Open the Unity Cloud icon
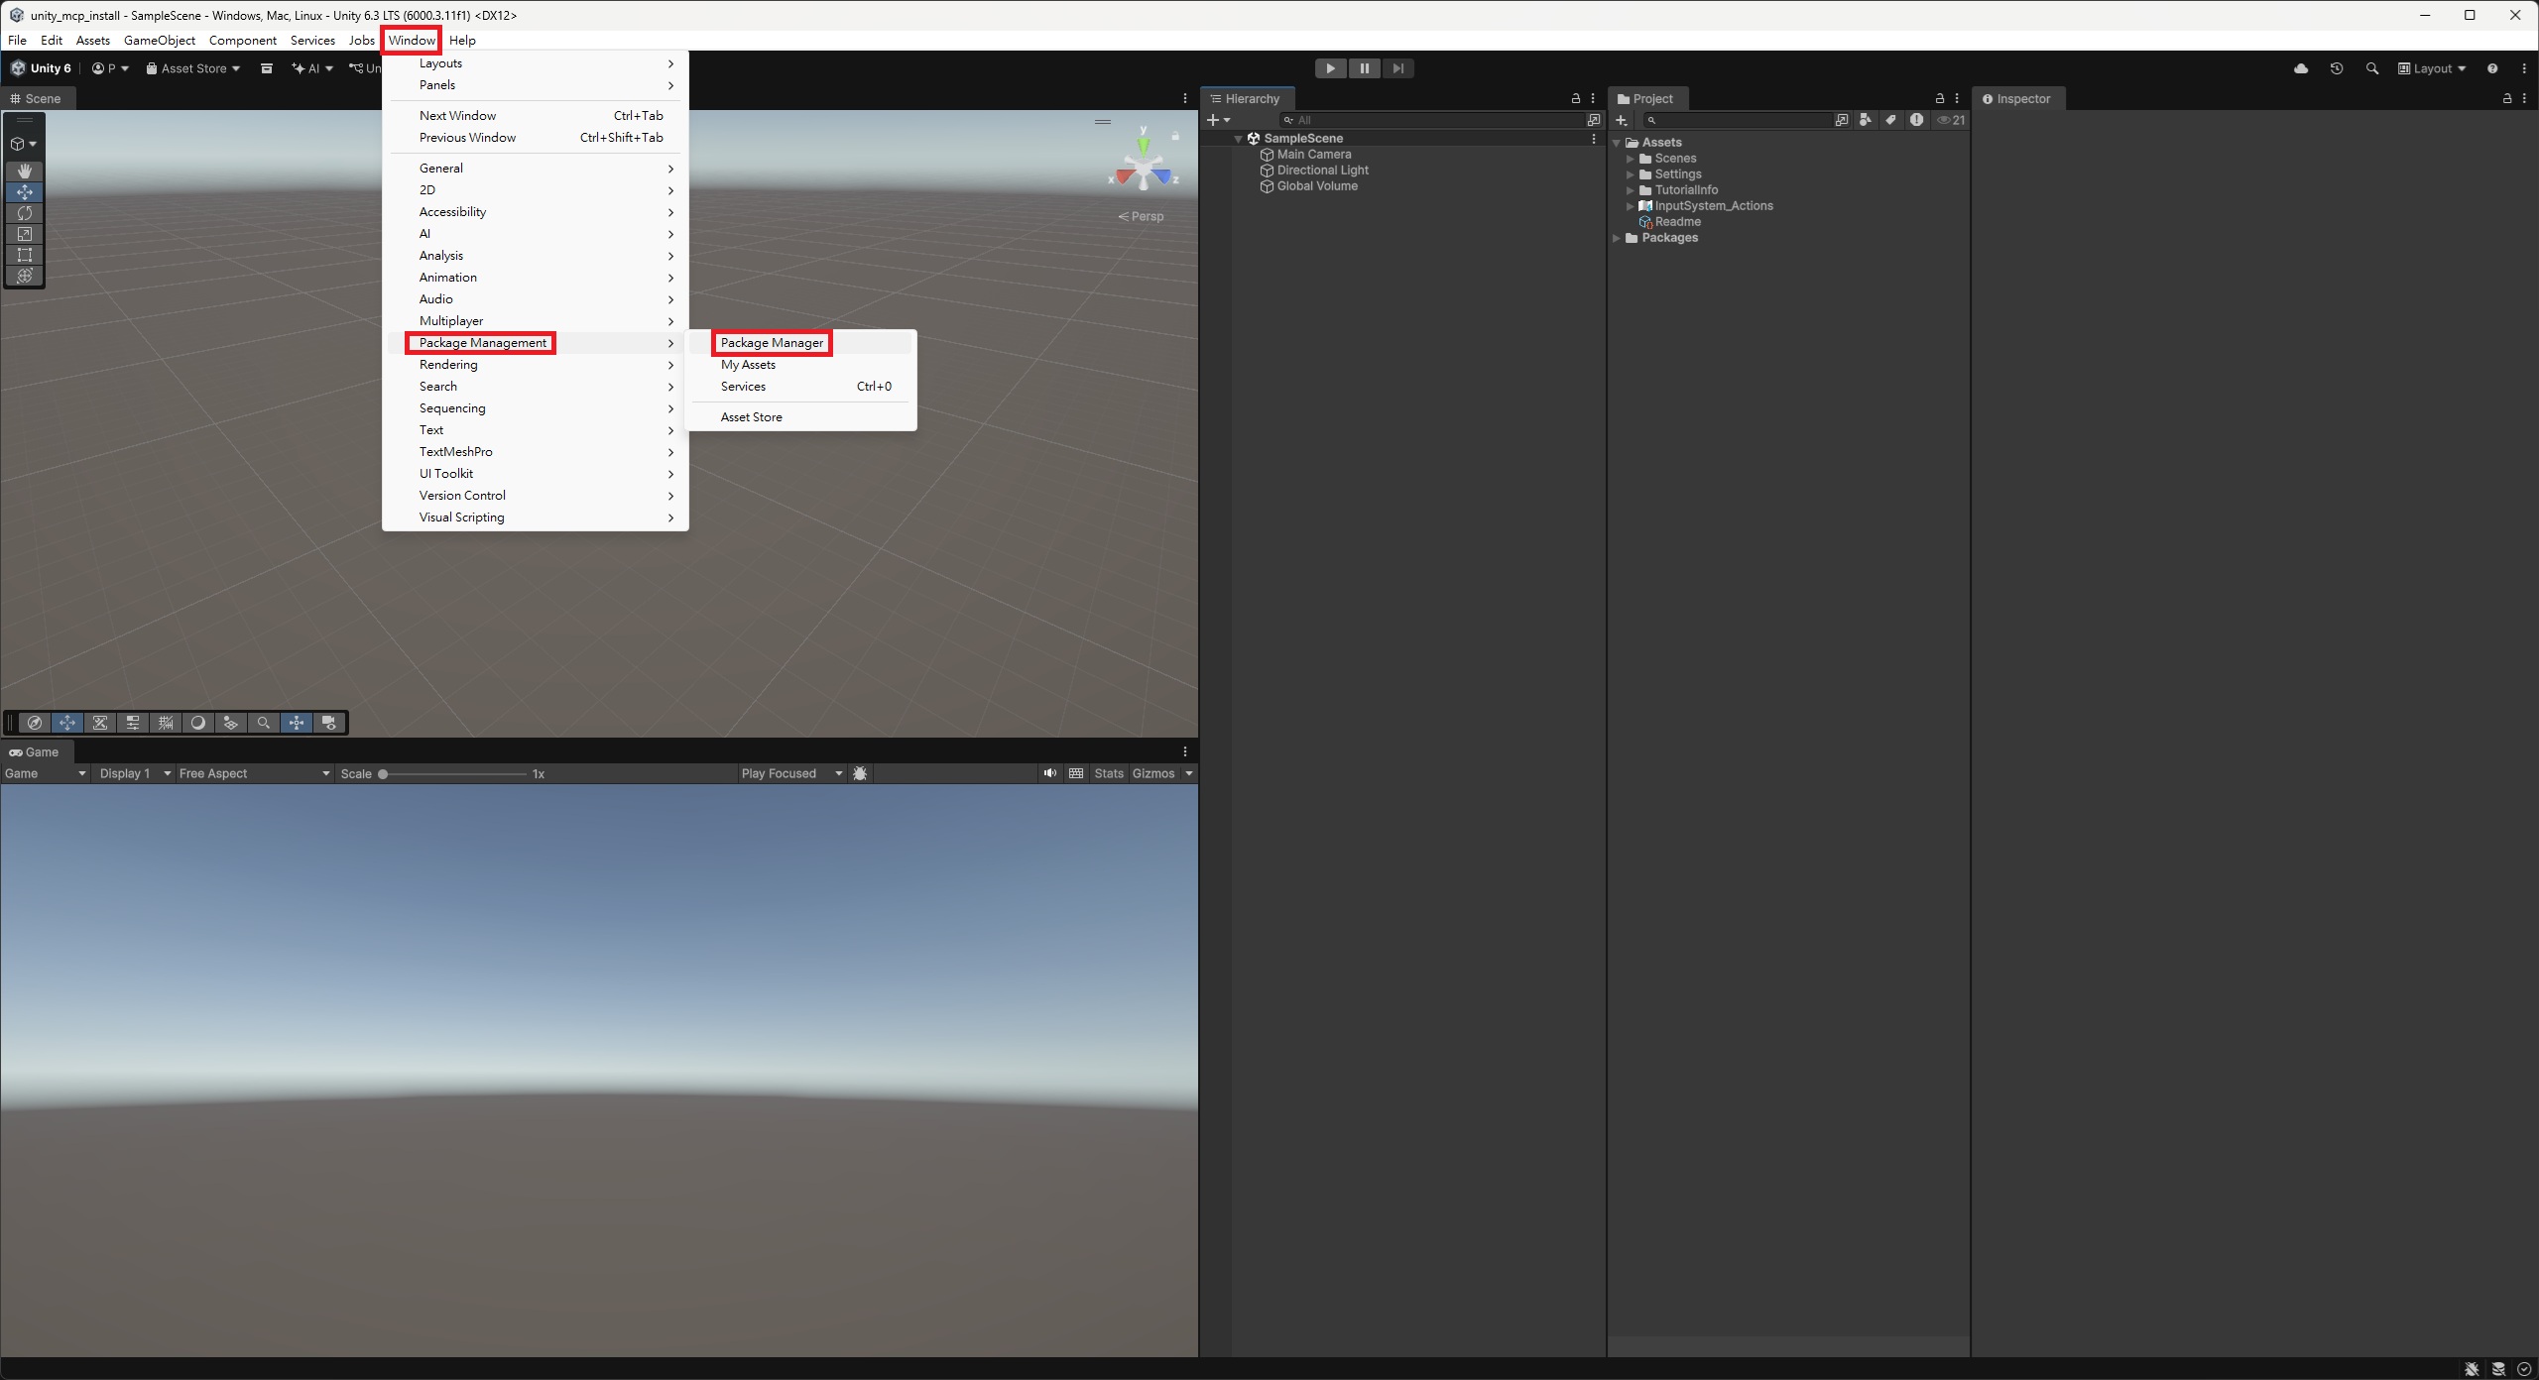Image resolution: width=2539 pixels, height=1380 pixels. point(2301,68)
